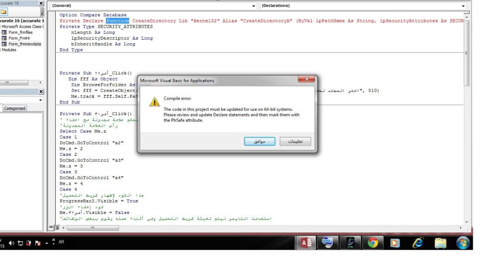The image size is (497, 279).
Task: Launch Google Chrome from taskbar
Action: (373, 243)
